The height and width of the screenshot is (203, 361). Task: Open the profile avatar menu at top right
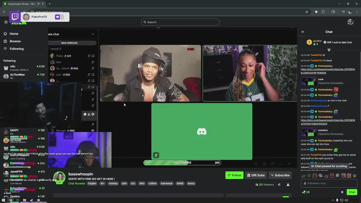click(x=350, y=22)
